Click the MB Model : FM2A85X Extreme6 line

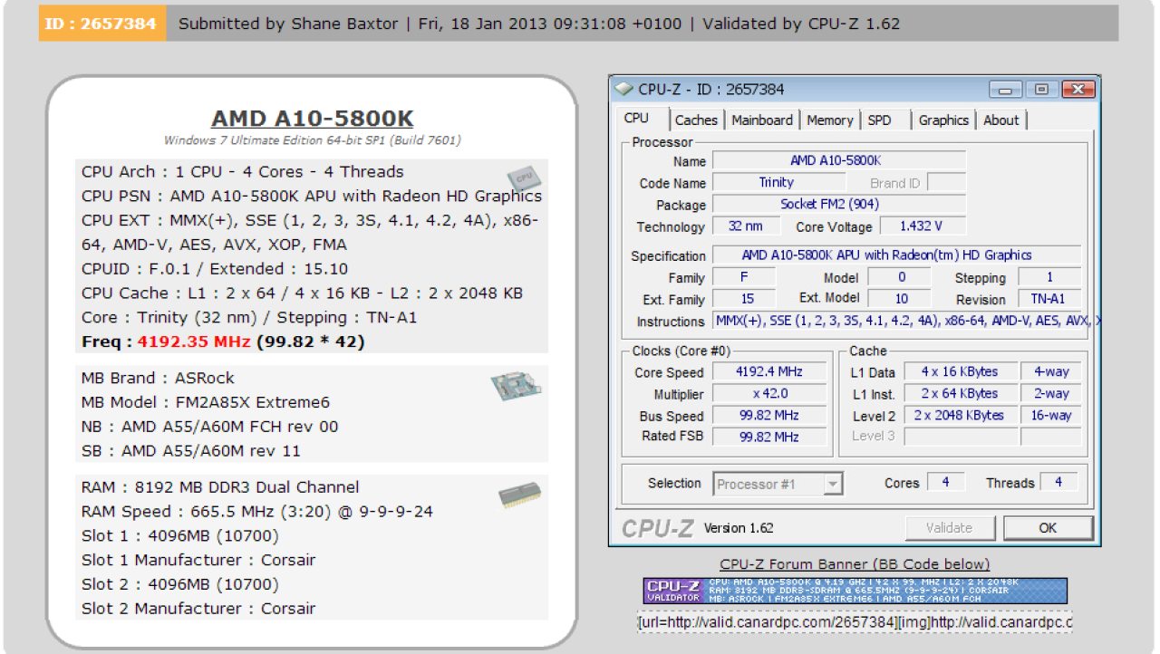click(x=206, y=402)
